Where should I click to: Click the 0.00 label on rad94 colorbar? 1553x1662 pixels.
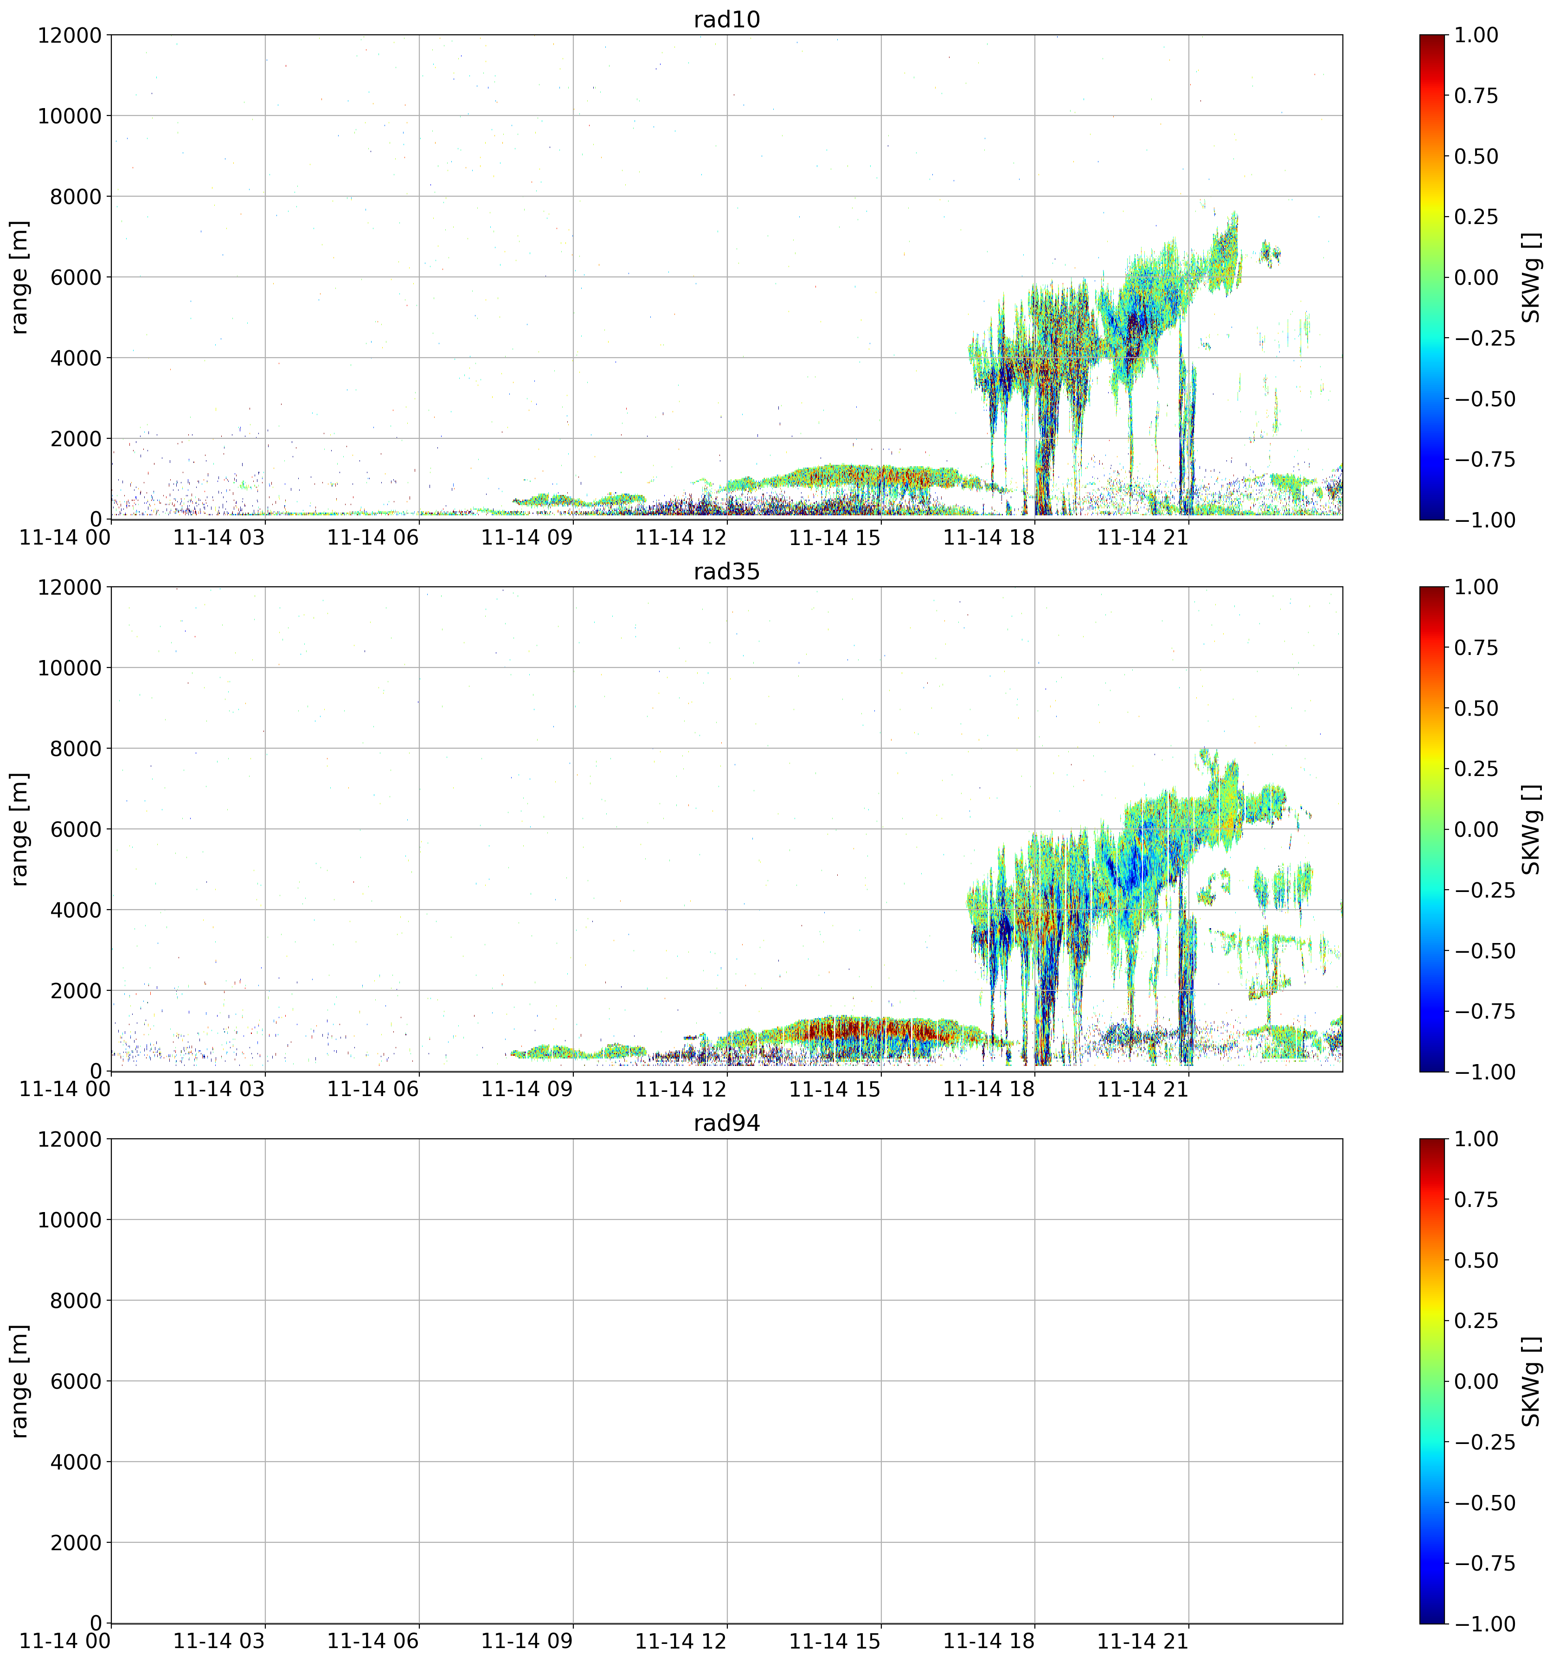pos(1476,1381)
